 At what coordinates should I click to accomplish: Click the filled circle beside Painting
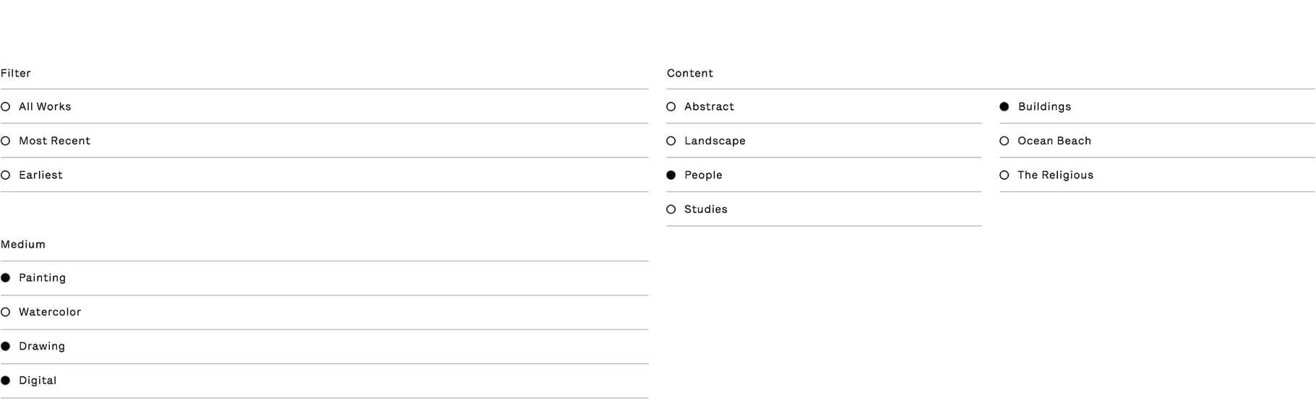(x=6, y=278)
